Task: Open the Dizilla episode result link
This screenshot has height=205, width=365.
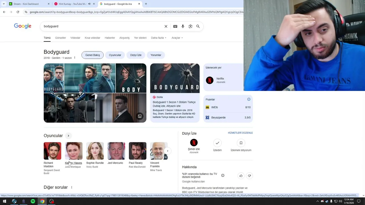Action: (x=174, y=104)
